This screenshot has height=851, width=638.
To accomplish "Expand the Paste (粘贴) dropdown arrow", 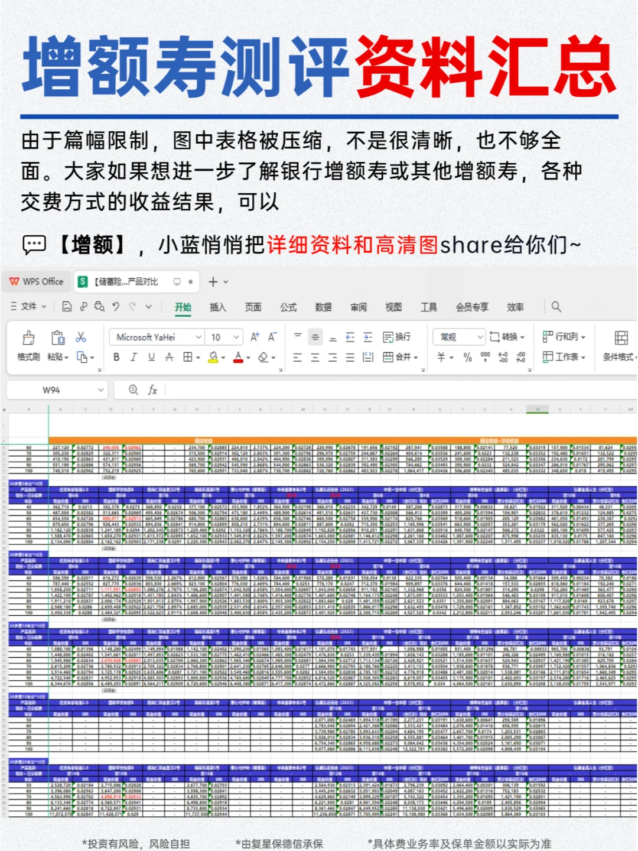I will (x=67, y=357).
